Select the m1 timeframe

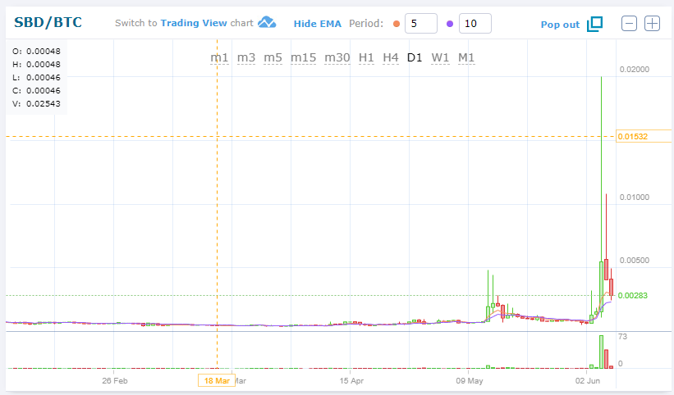click(219, 57)
